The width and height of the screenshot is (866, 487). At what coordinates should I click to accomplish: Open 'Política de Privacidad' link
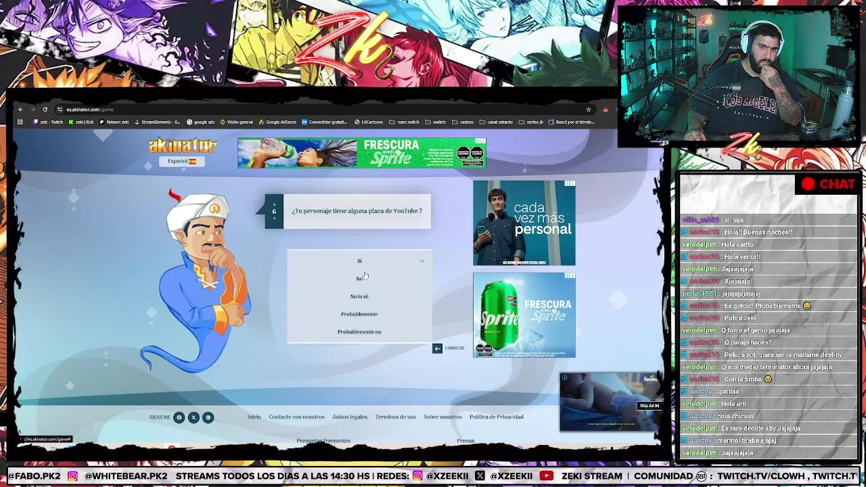point(497,417)
